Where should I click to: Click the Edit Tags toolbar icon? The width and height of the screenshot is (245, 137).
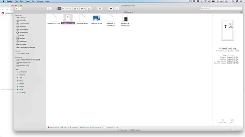[117, 8]
